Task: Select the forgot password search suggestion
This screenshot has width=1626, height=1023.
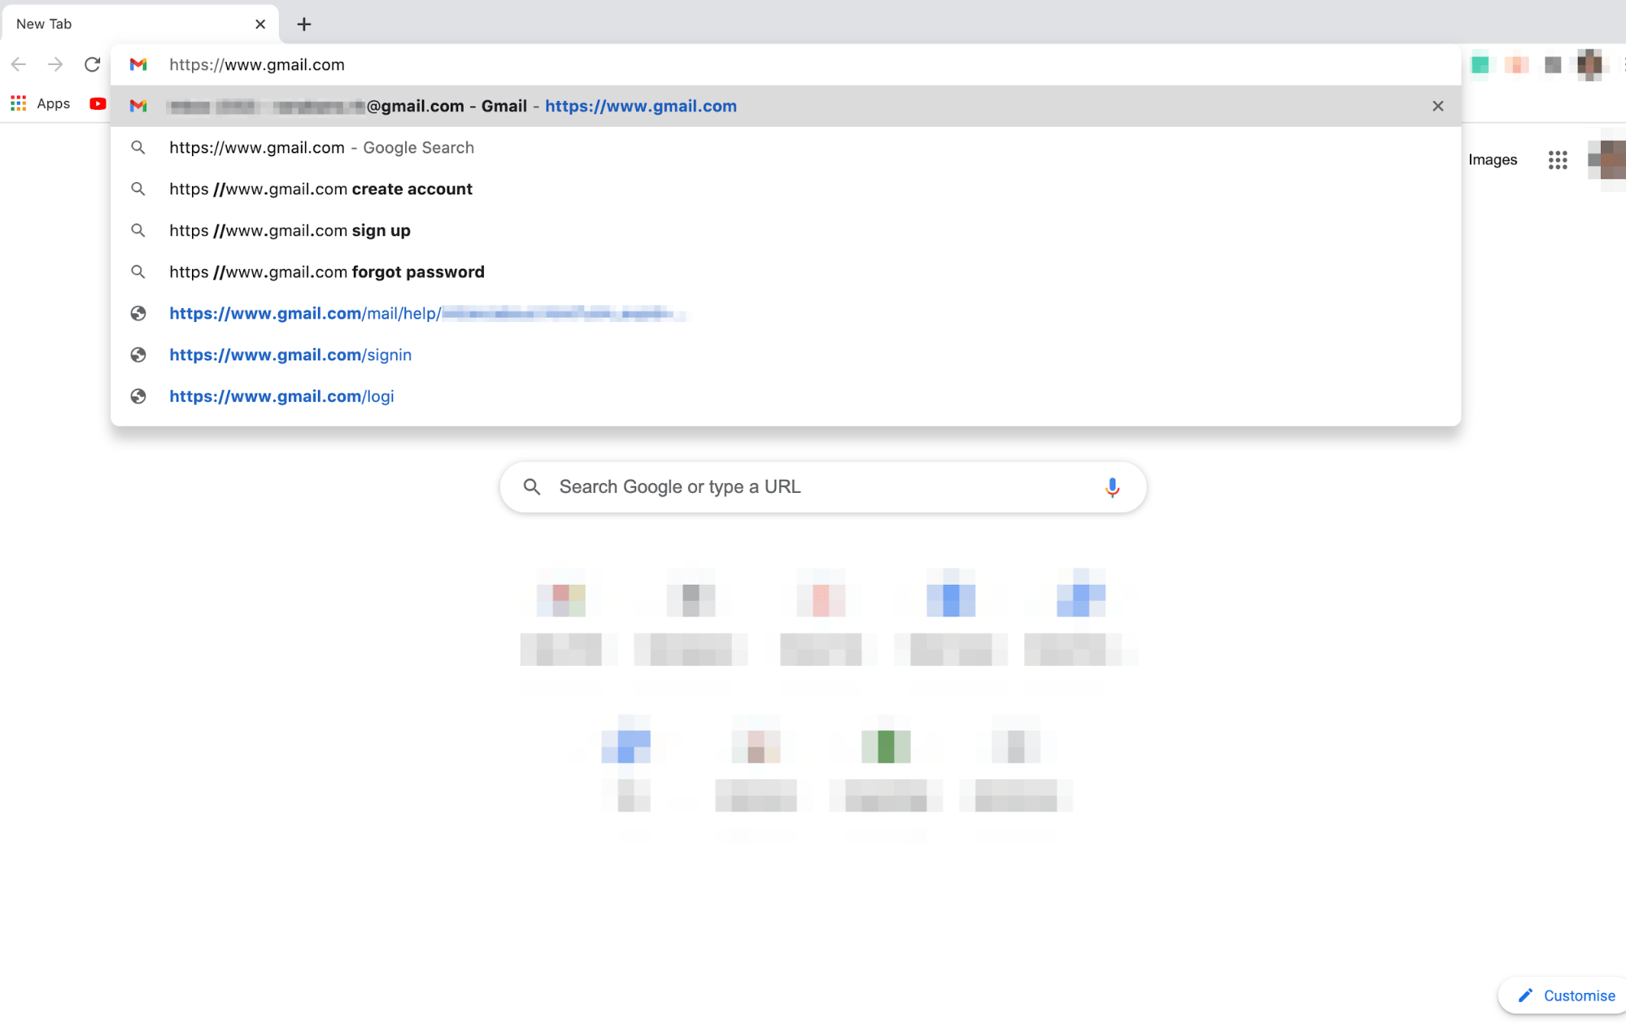Action: 326,272
